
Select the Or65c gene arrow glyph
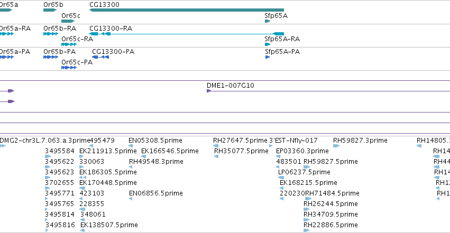[68, 21]
